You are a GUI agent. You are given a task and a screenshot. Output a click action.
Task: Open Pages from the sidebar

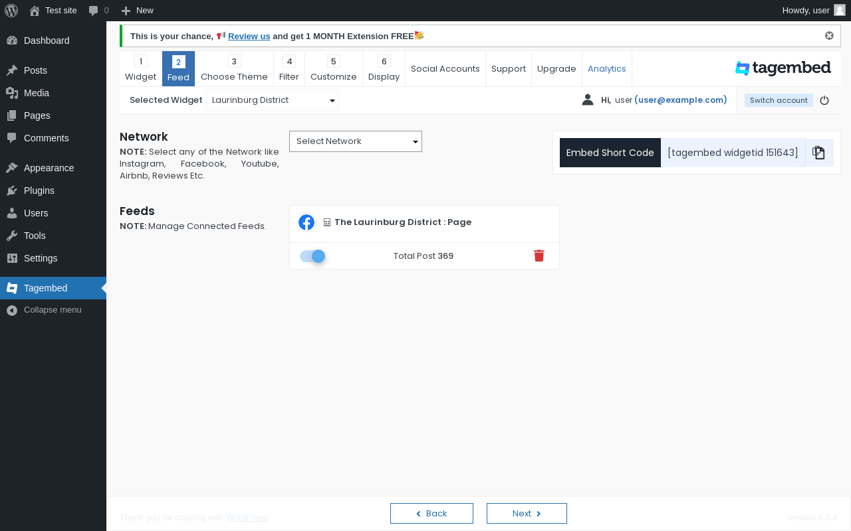[x=53, y=115]
